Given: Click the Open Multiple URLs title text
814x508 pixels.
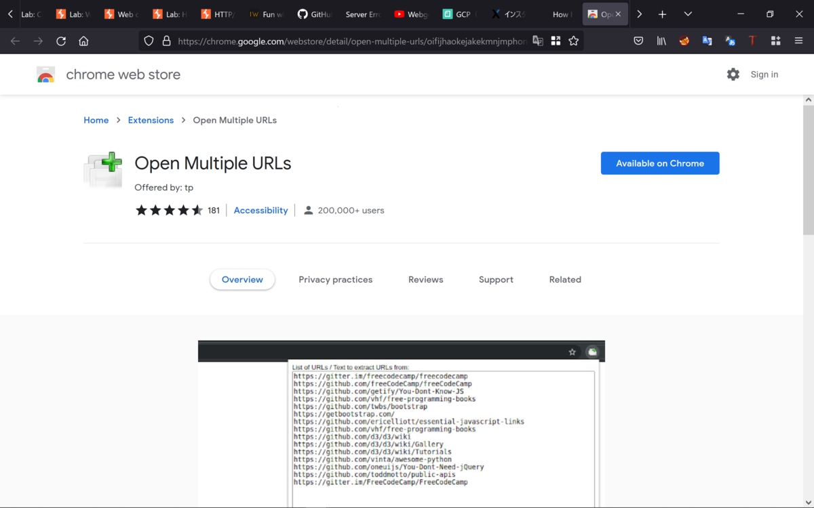Looking at the screenshot, I should pos(213,163).
